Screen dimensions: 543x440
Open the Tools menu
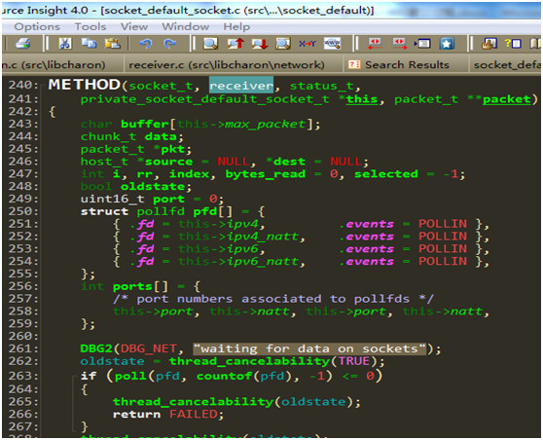tap(90, 26)
